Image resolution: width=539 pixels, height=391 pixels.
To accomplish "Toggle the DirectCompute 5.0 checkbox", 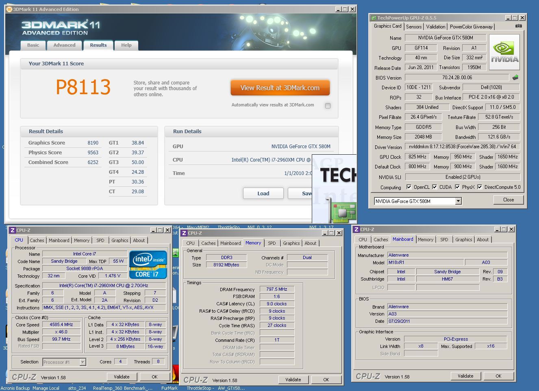I will pyautogui.click(x=480, y=187).
